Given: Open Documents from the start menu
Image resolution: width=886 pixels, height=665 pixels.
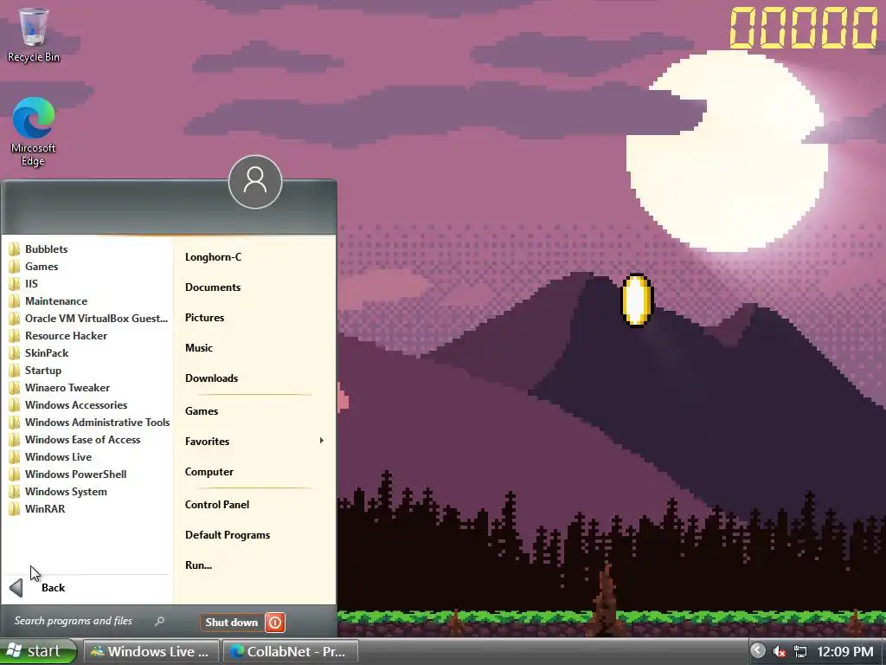Looking at the screenshot, I should (213, 287).
